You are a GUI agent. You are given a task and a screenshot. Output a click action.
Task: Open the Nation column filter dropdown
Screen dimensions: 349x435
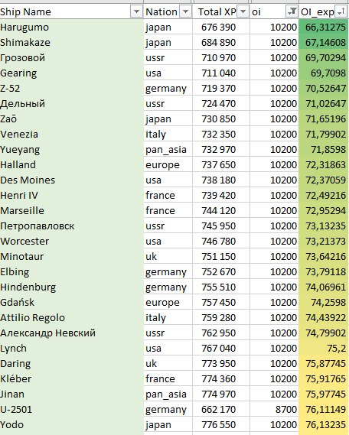click(186, 11)
